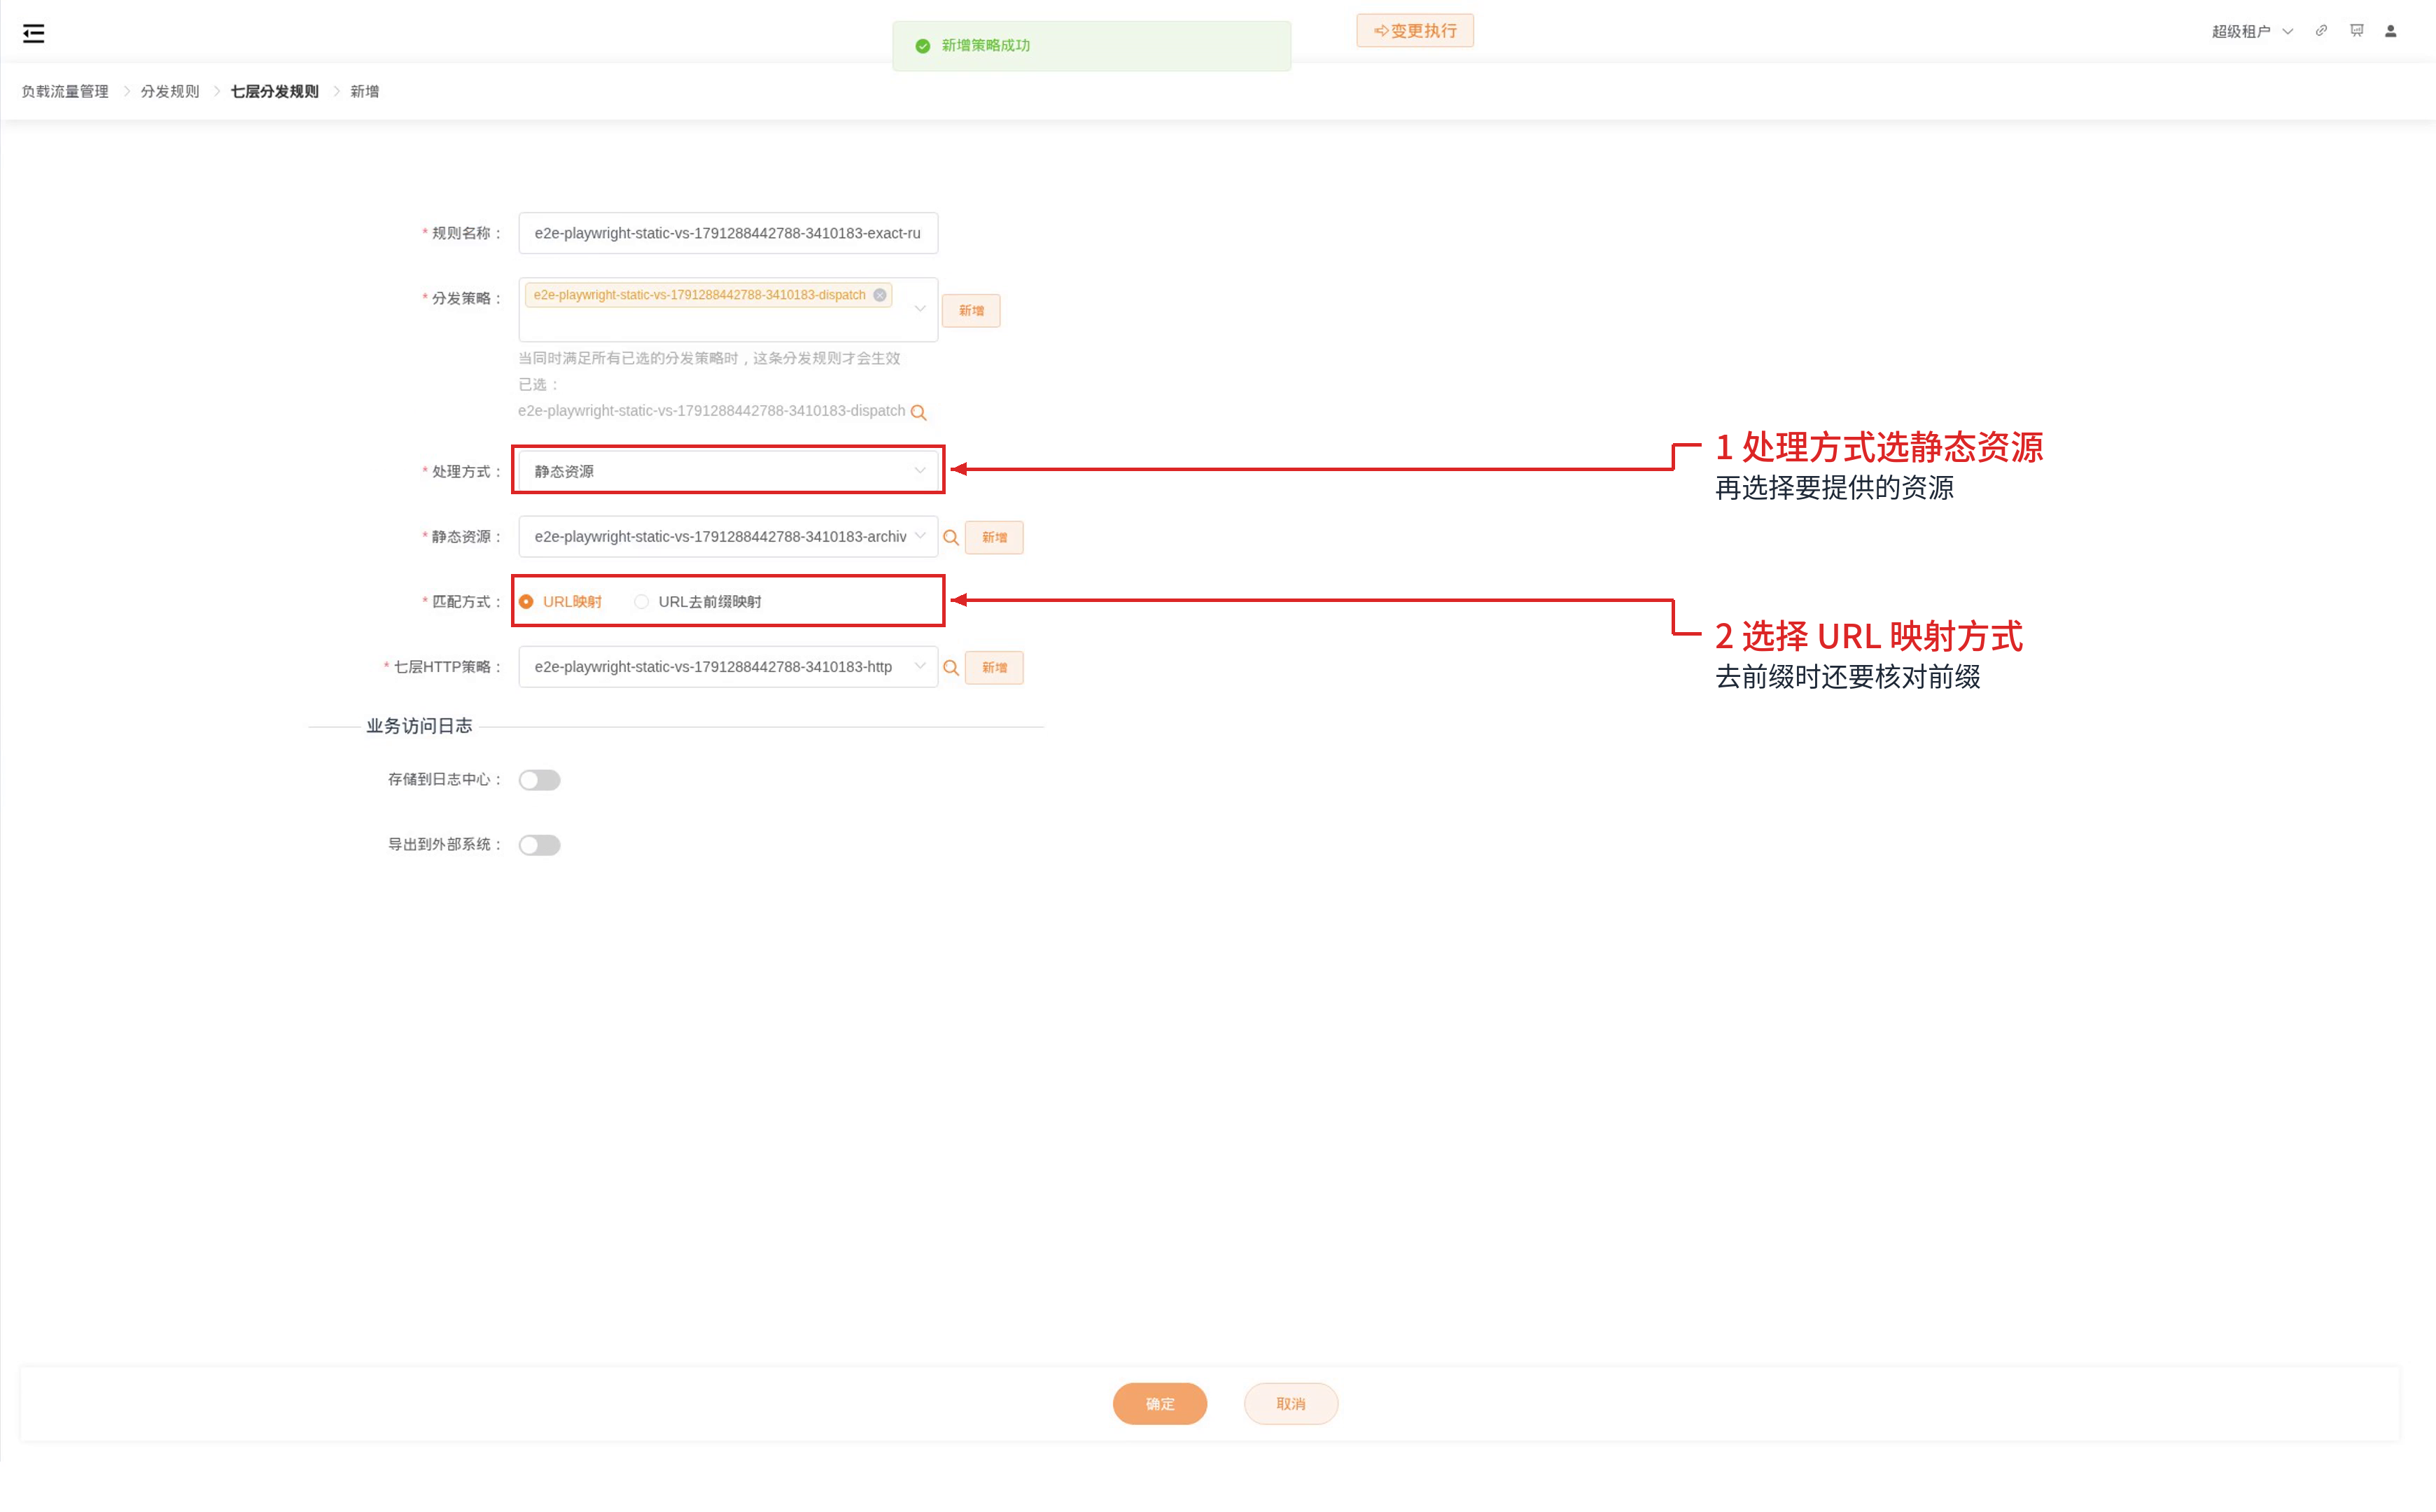Select the URL映射 radio option
The height and width of the screenshot is (1512, 2436).
[560, 602]
